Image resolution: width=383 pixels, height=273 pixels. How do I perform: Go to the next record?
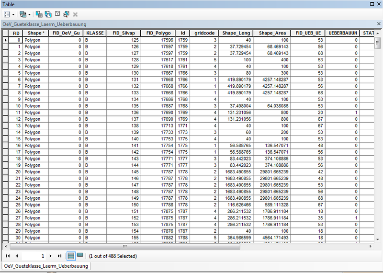51,256
